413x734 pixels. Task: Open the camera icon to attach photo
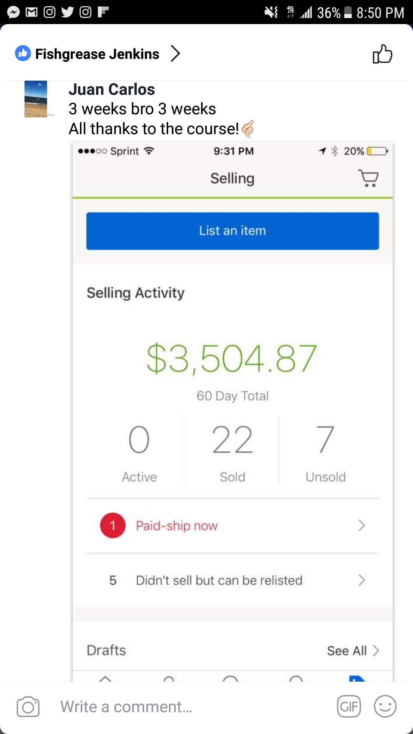(28, 707)
